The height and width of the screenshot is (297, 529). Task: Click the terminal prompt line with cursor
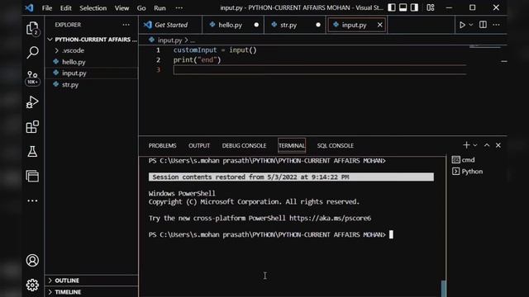tap(270, 234)
